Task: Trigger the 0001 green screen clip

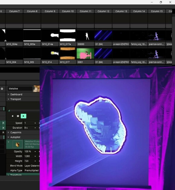Action: pos(85,53)
